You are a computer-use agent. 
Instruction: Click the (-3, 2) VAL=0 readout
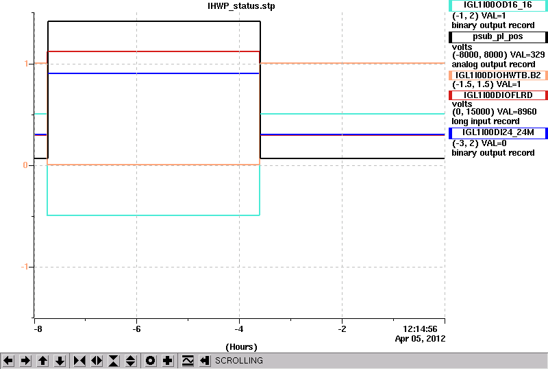pos(479,143)
